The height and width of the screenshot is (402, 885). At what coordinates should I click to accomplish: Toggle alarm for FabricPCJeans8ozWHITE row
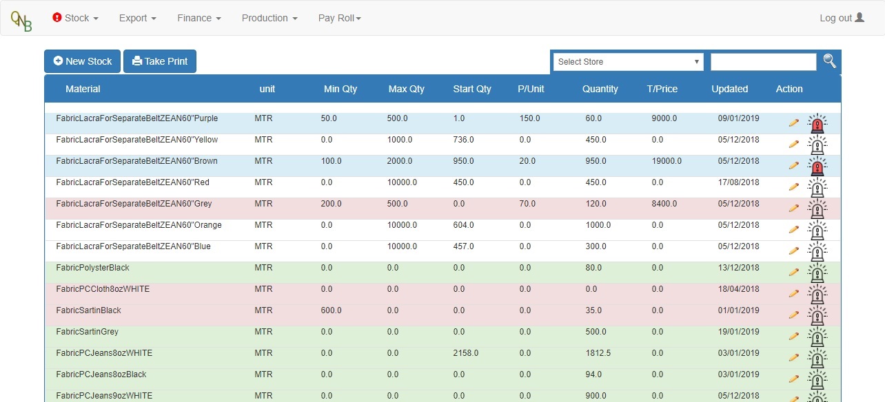[x=817, y=359]
